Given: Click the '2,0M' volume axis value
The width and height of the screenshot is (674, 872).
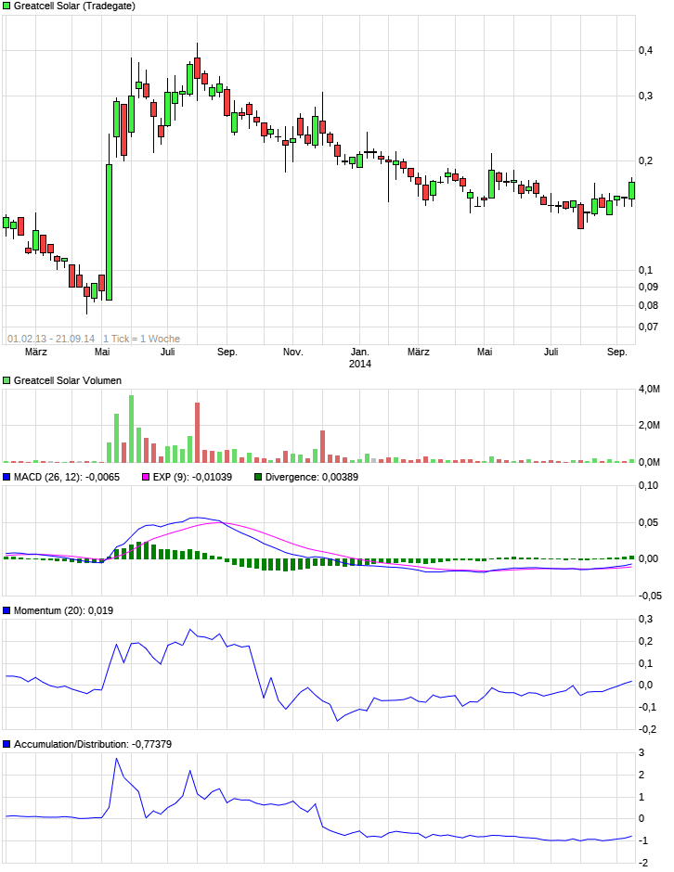Looking at the screenshot, I should pyautogui.click(x=649, y=426).
